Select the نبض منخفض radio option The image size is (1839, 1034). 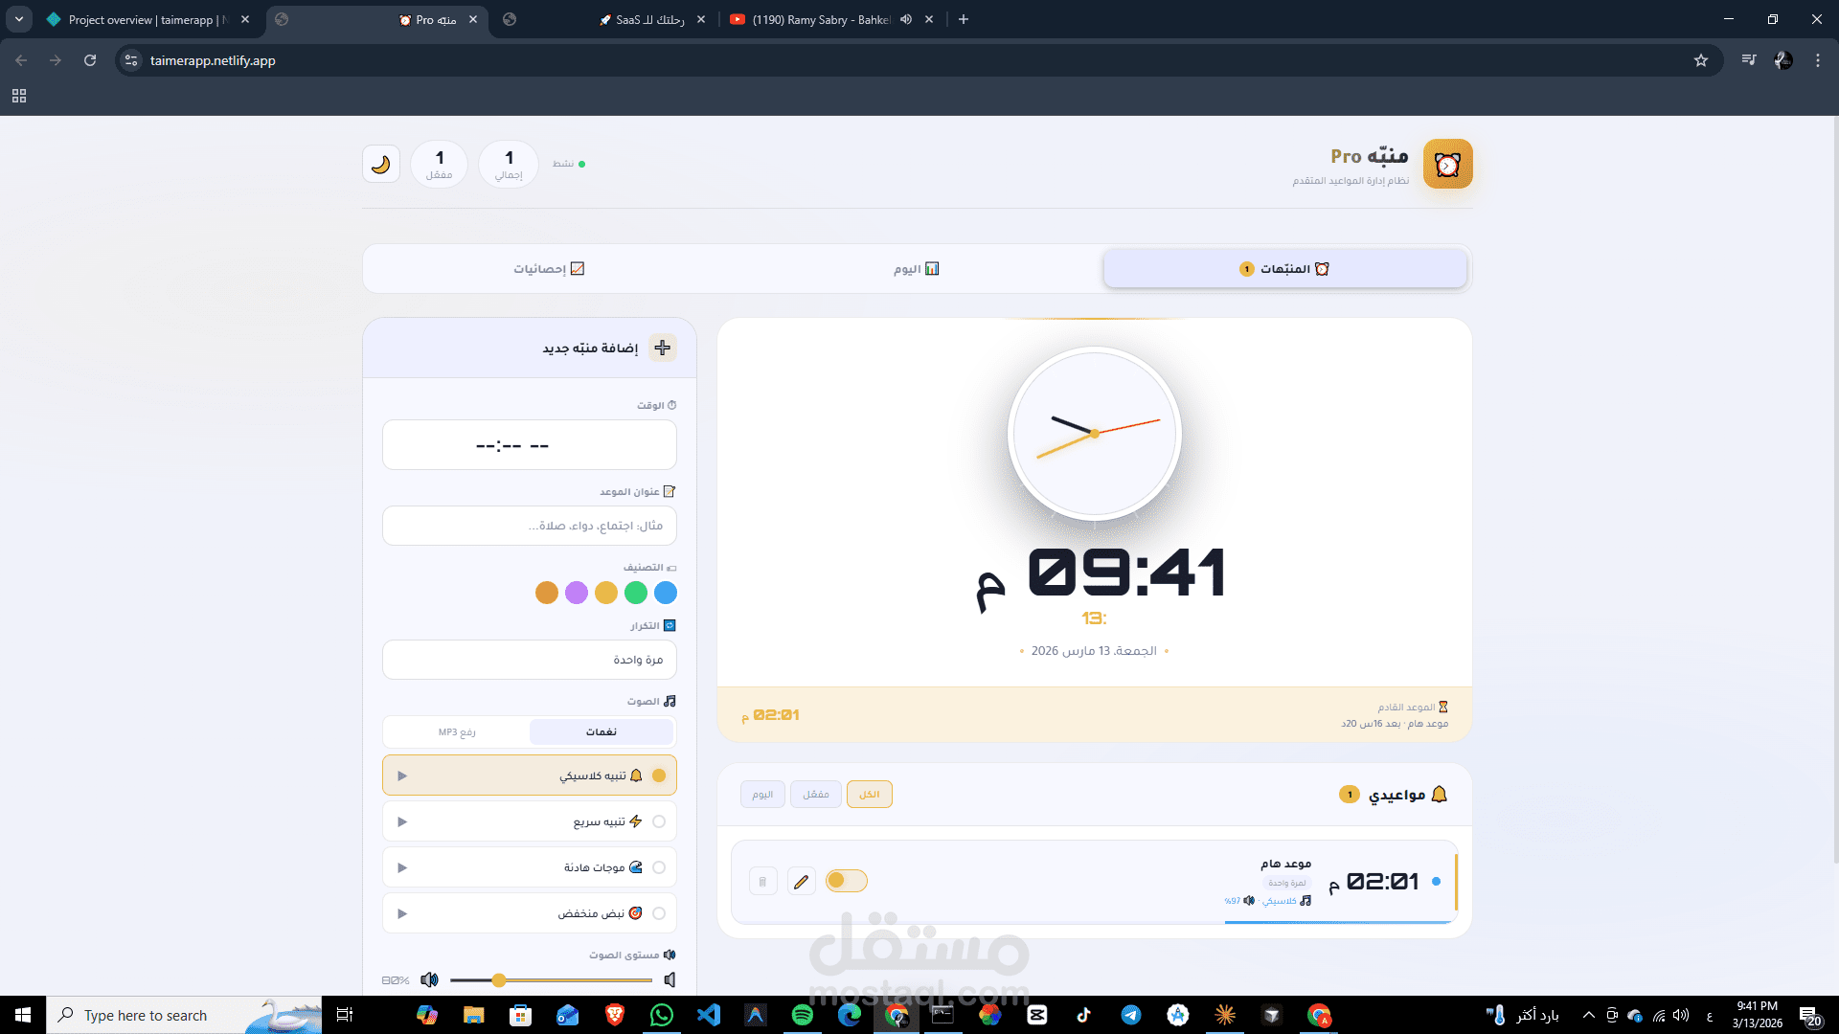pos(659,913)
